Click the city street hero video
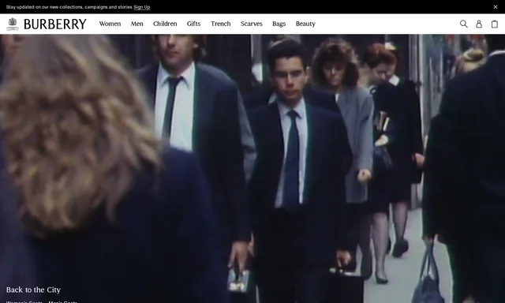This screenshot has height=303, width=505. tap(252, 168)
